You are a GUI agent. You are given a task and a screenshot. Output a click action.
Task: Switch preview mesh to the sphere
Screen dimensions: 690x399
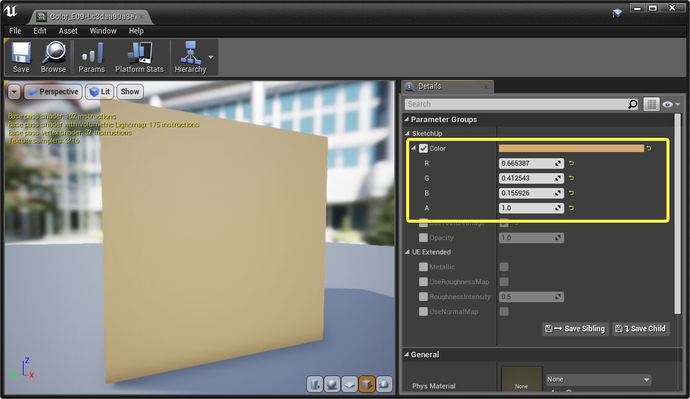coord(332,383)
